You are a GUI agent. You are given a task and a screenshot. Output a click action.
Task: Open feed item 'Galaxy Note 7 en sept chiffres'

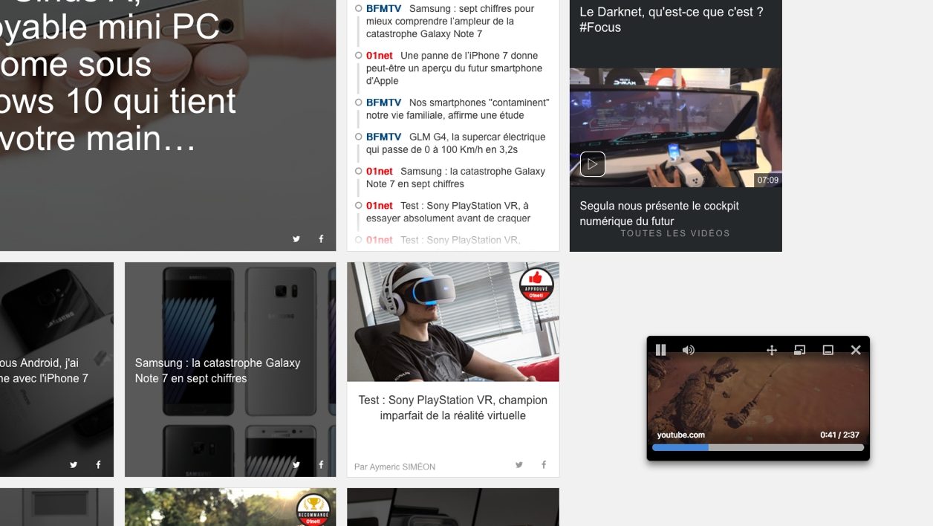(x=455, y=178)
